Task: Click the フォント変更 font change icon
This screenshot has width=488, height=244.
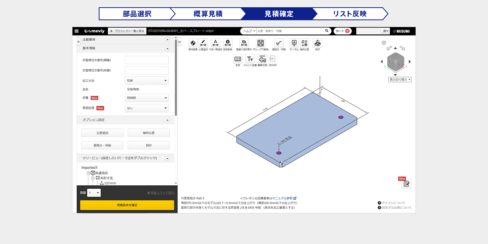Action: tap(250, 59)
